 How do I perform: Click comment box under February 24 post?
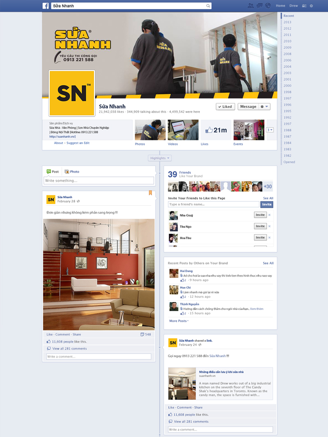coord(220,430)
